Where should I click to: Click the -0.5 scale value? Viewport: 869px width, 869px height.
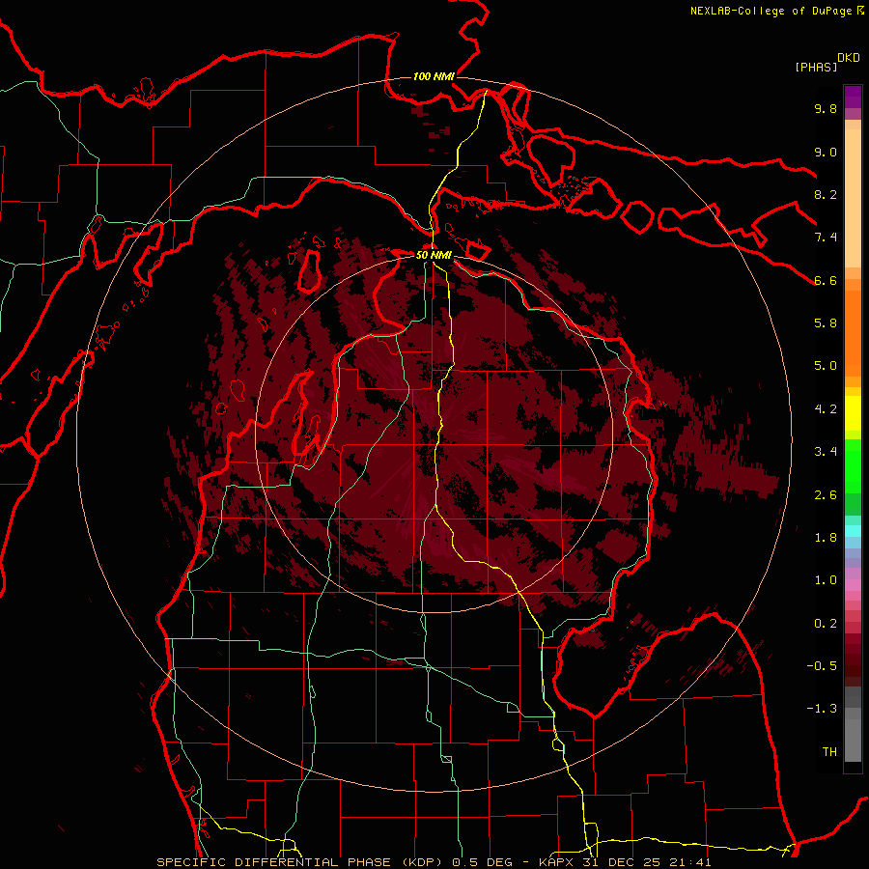[x=822, y=666]
